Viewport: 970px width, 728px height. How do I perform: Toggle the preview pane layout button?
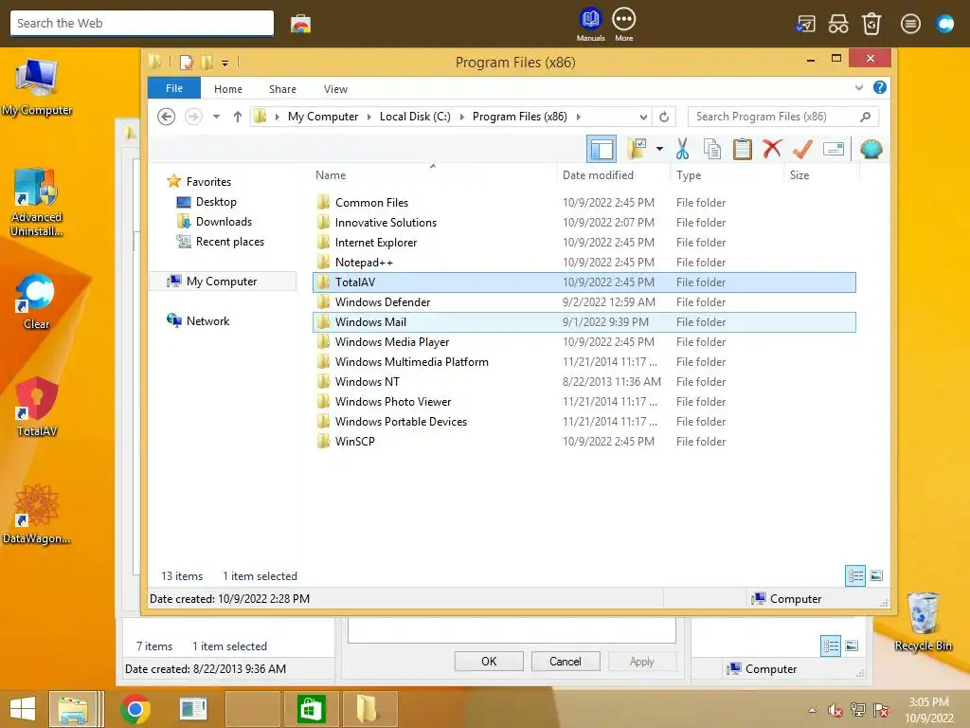point(602,149)
